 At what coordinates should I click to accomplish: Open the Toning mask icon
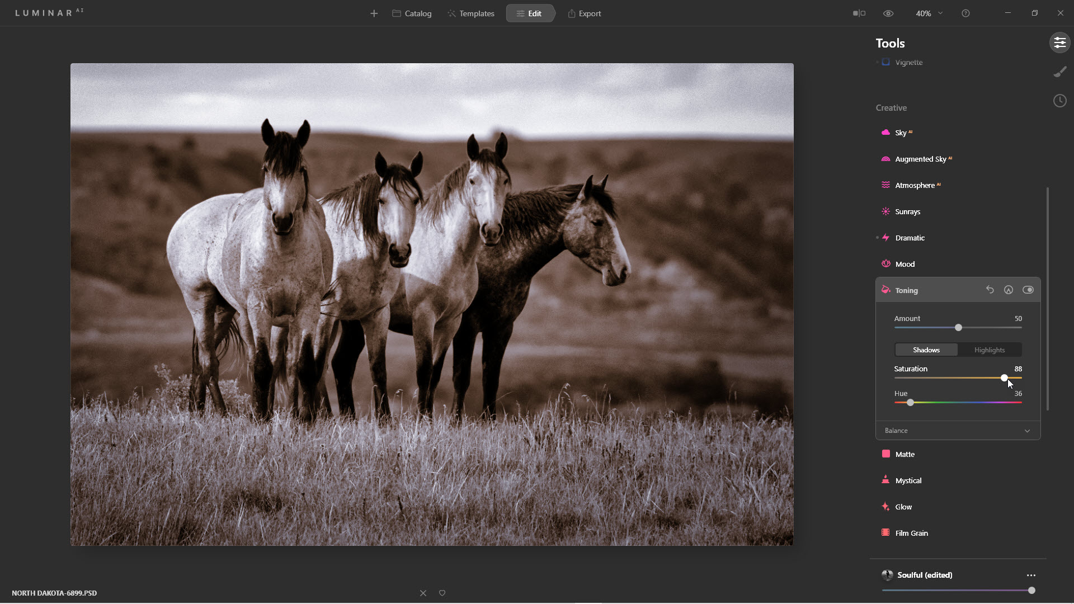coord(1008,290)
